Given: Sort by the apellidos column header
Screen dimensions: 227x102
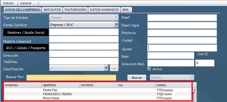Looking at the screenshot, I should click(60, 85).
